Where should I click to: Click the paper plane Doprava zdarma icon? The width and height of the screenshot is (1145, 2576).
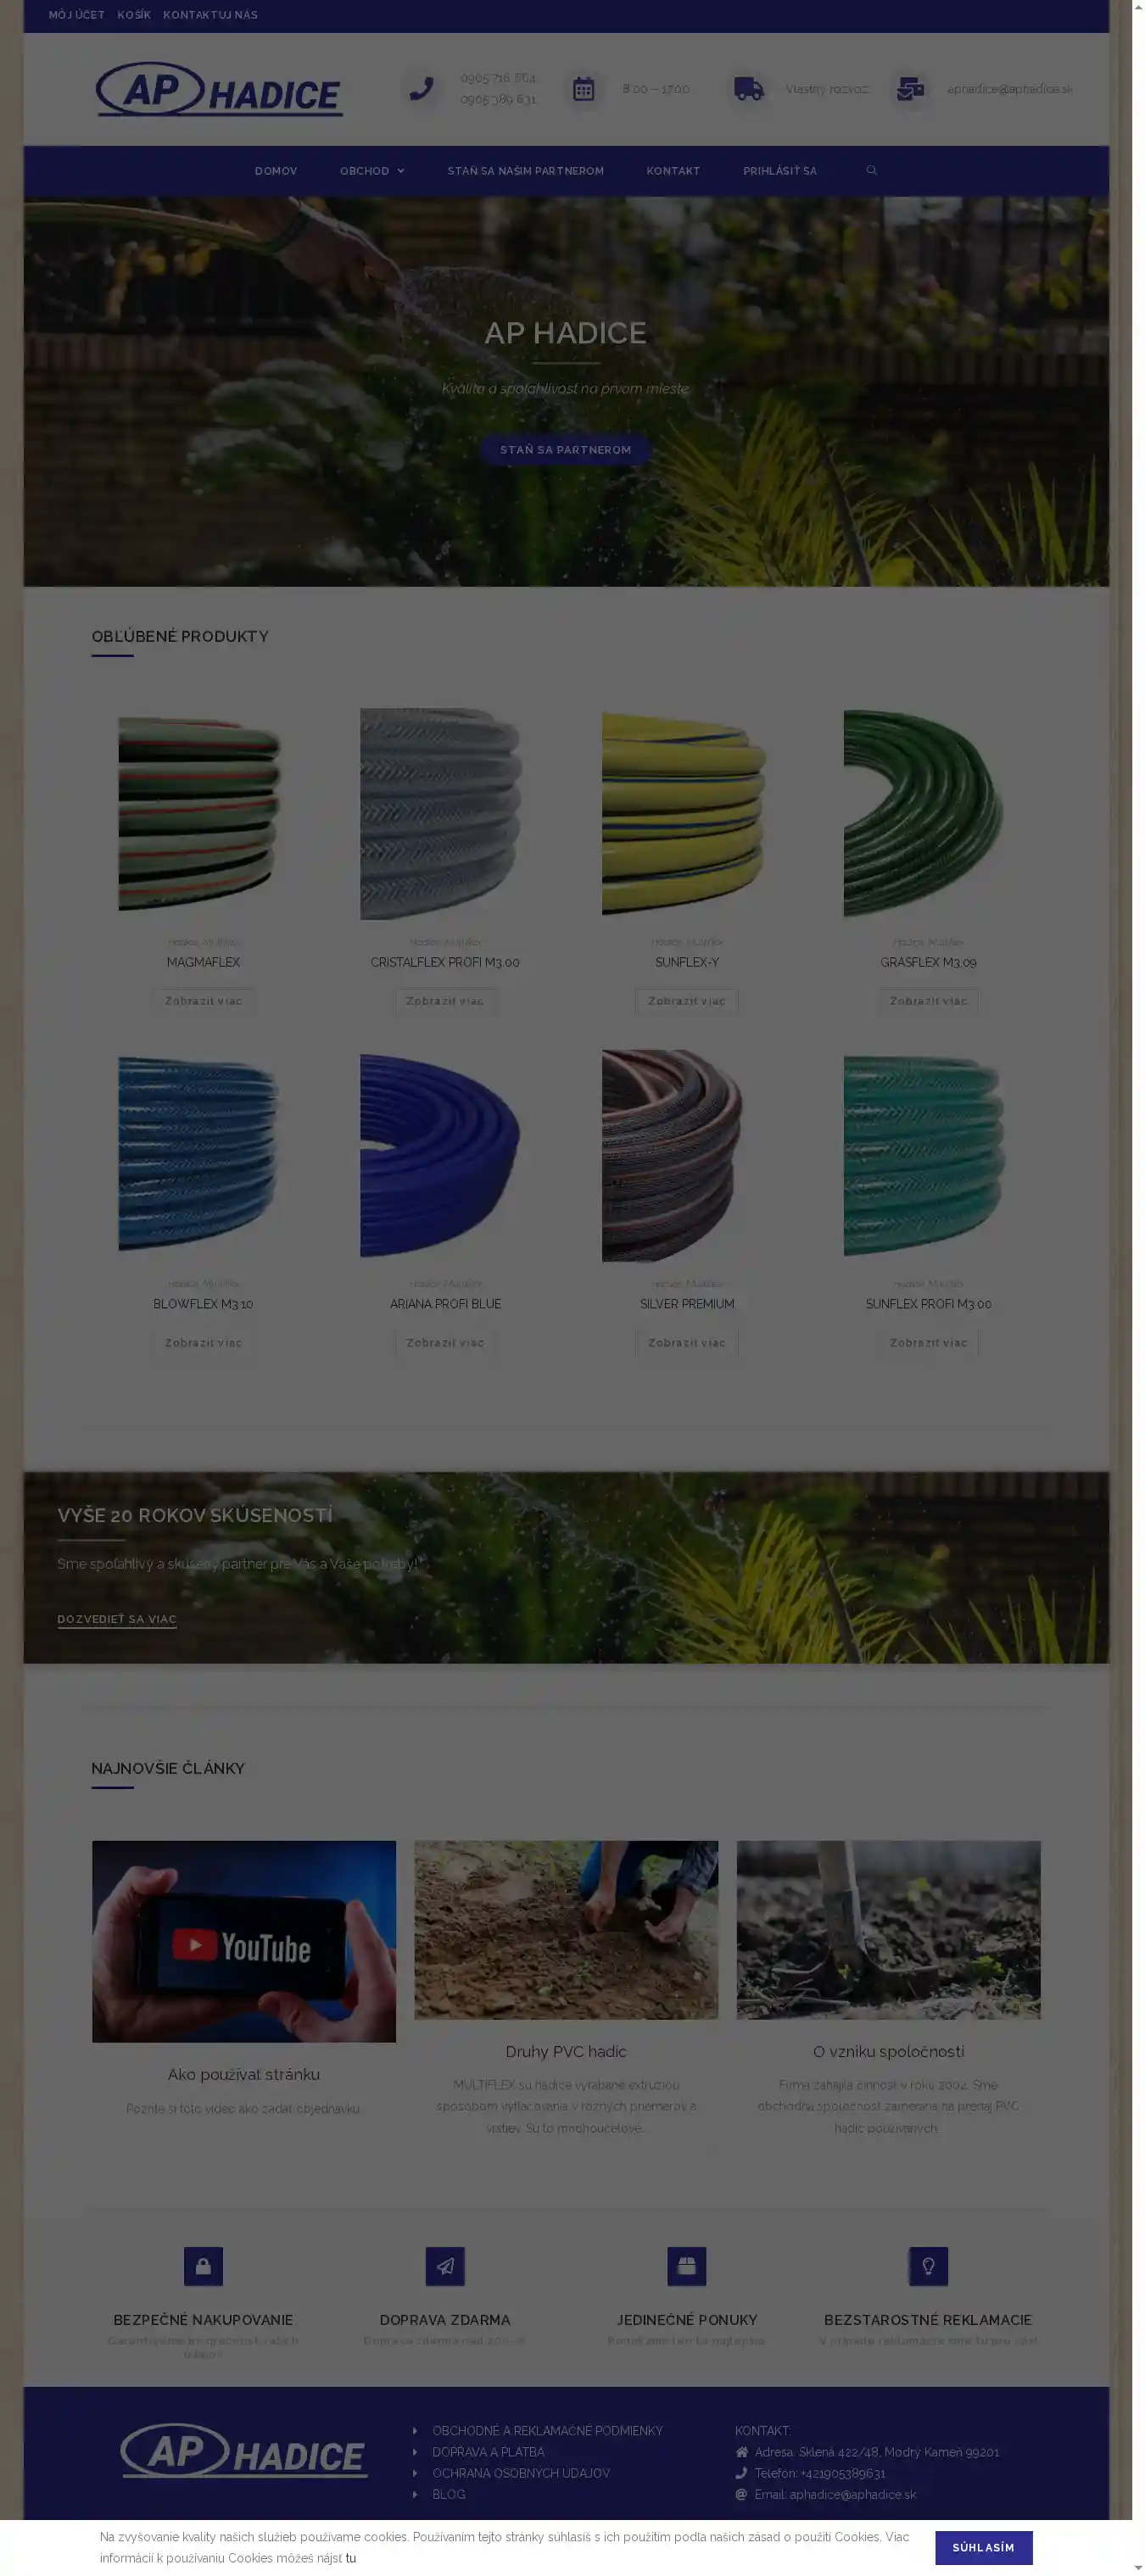point(445,2266)
